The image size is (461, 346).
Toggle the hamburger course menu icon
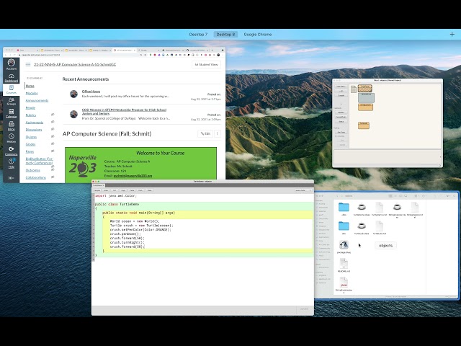point(28,64)
